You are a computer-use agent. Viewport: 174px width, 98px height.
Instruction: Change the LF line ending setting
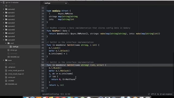pyautogui.click(x=149, y=94)
